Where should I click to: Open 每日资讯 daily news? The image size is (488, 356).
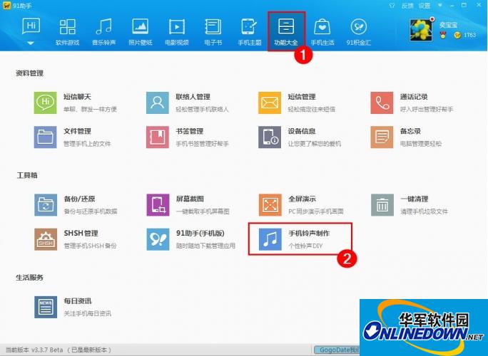tap(45, 307)
